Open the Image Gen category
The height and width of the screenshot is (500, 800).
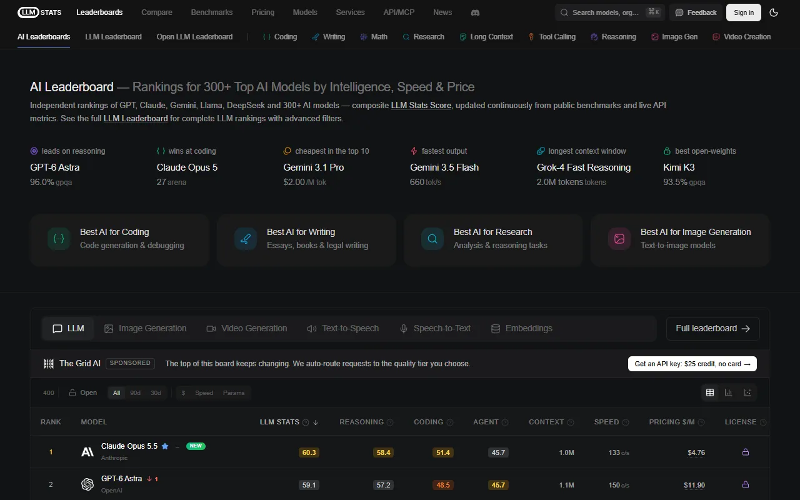[x=674, y=37]
